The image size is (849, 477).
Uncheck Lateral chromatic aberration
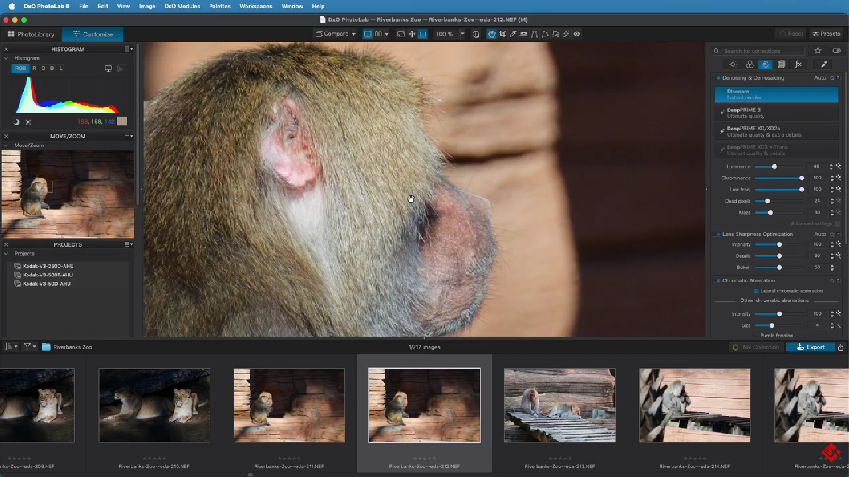click(x=756, y=291)
